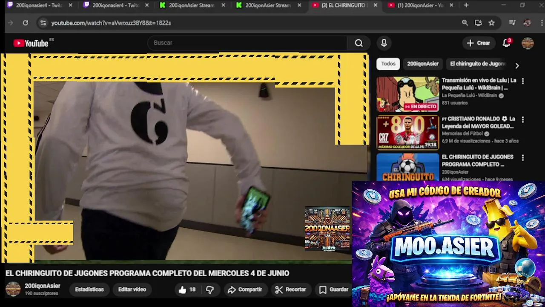Click the video player area
545x307 pixels.
click(184, 158)
